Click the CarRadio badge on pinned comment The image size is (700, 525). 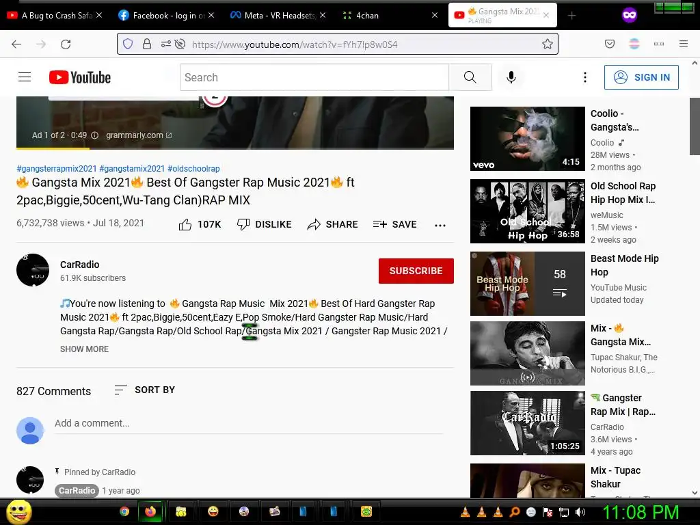[x=77, y=490]
